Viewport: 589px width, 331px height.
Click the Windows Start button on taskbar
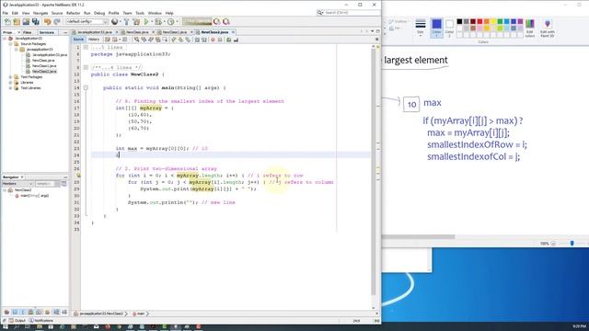coord(6,327)
